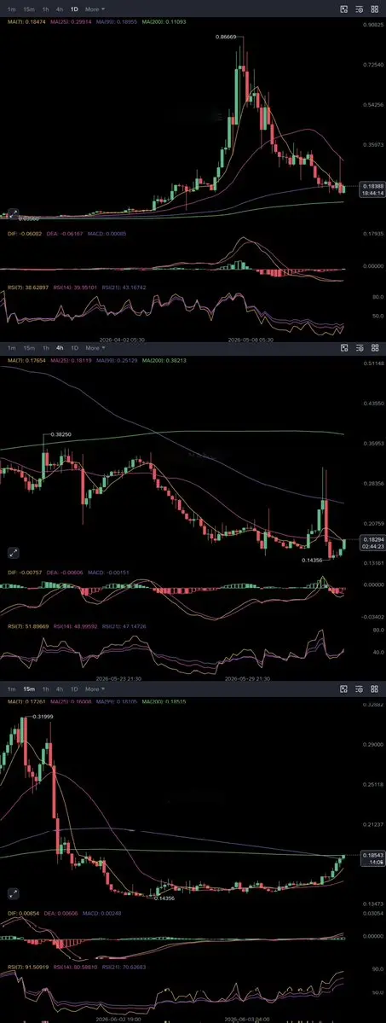Select the 1D interval on the middle chart
Viewport: 386px width, 1023px height.
coord(74,348)
